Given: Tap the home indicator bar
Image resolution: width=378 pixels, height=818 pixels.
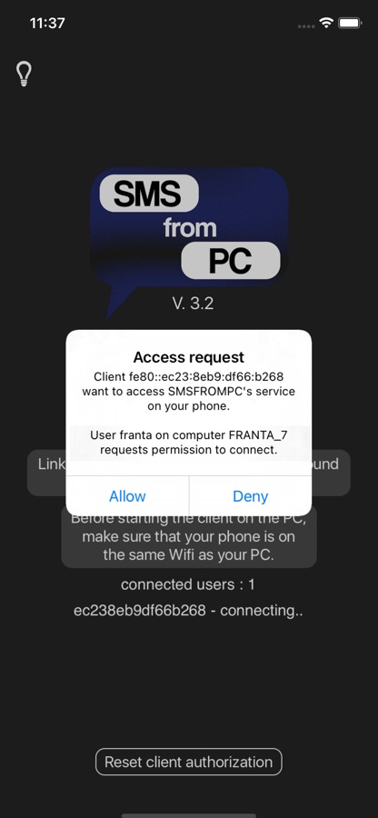Looking at the screenshot, I should pos(189,815).
